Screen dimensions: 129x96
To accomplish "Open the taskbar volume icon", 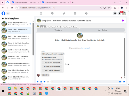I will pos(112,93).
